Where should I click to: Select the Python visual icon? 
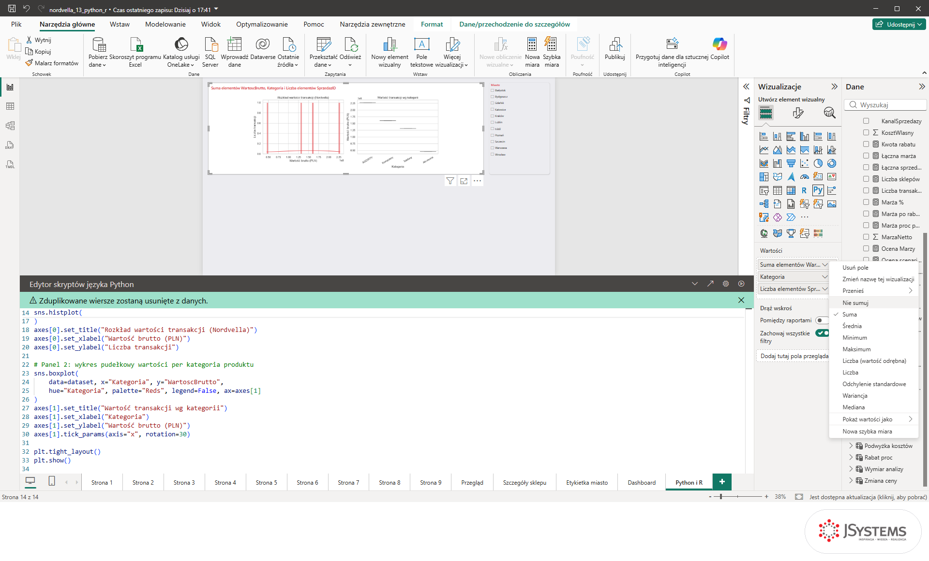pos(818,190)
